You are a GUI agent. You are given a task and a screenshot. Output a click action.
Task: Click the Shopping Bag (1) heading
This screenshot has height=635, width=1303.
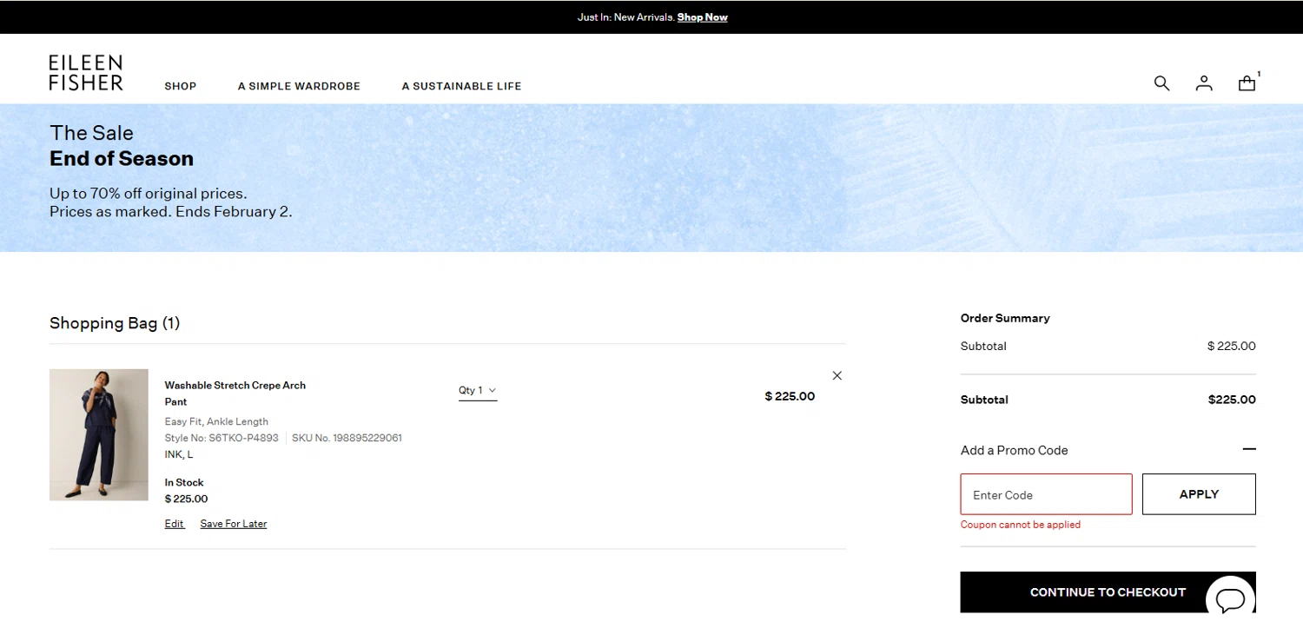point(115,323)
